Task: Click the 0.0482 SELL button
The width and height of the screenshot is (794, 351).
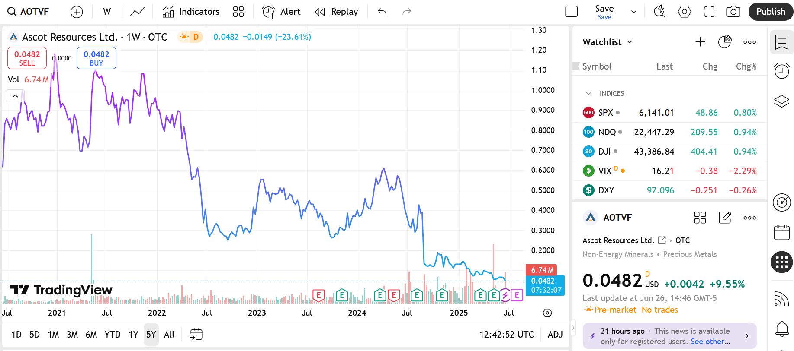Action: click(27, 58)
